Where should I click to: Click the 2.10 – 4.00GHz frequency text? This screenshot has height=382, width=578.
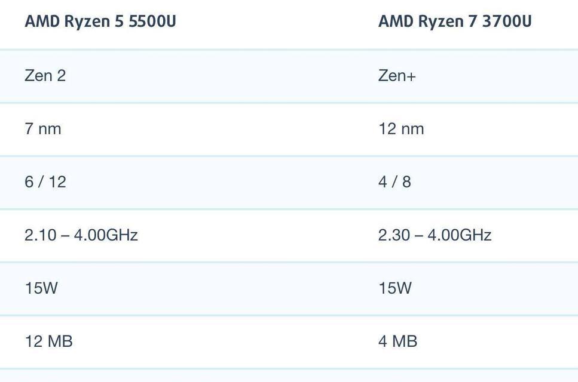pyautogui.click(x=81, y=235)
